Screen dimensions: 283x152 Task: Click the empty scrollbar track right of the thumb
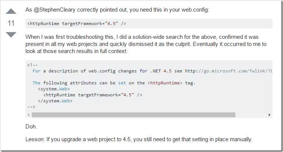click(x=252, y=115)
